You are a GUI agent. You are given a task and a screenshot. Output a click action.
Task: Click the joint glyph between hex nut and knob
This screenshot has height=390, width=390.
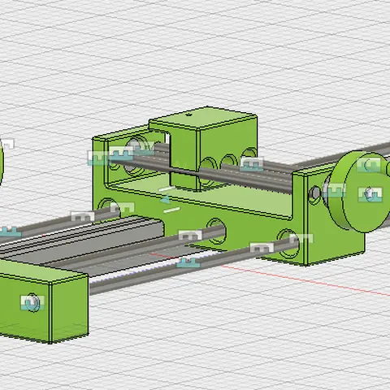[335, 190]
